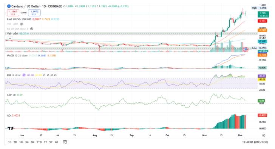The image size is (275, 149).
Task: Click the 1.1967 SELL button
Action: coord(13,13)
